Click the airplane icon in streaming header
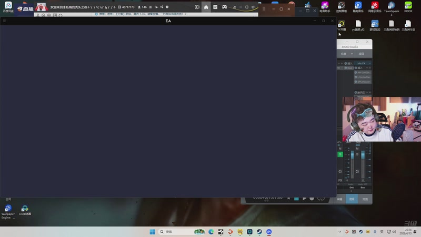This screenshot has width=421, height=237. pos(156,7)
